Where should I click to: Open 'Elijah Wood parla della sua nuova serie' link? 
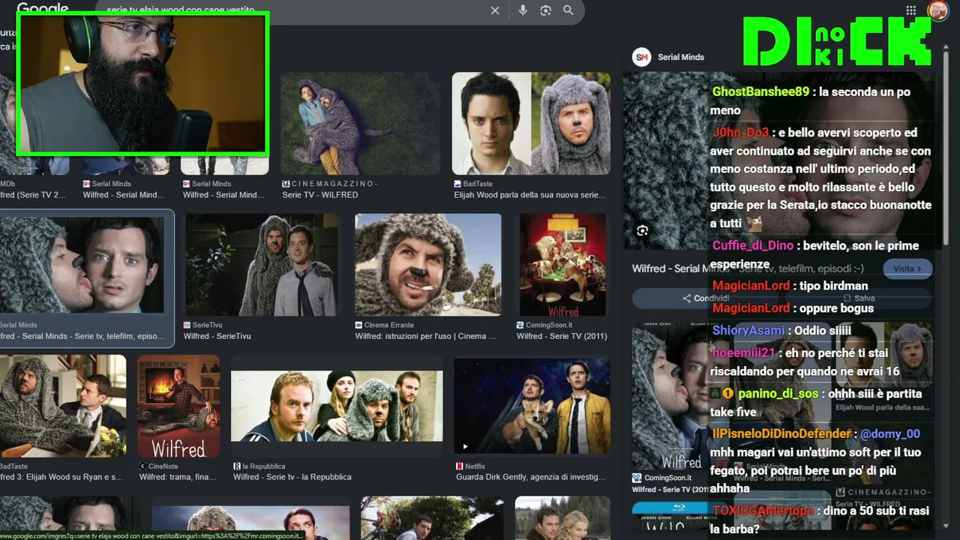click(529, 195)
